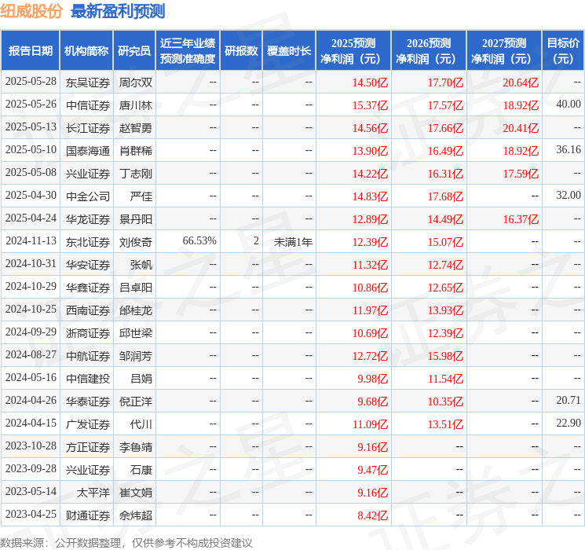The image size is (585, 550).
Task: Click the 2026预测净利润 column header
Action: [x=429, y=51]
